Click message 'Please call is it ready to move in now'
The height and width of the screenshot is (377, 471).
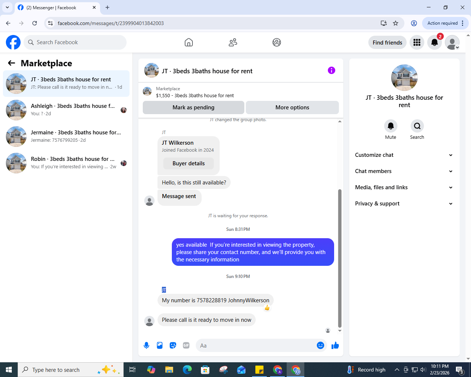coord(206,320)
